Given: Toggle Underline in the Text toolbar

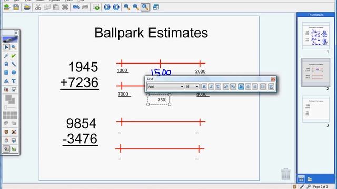Looking at the screenshot, I should (x=217, y=86).
